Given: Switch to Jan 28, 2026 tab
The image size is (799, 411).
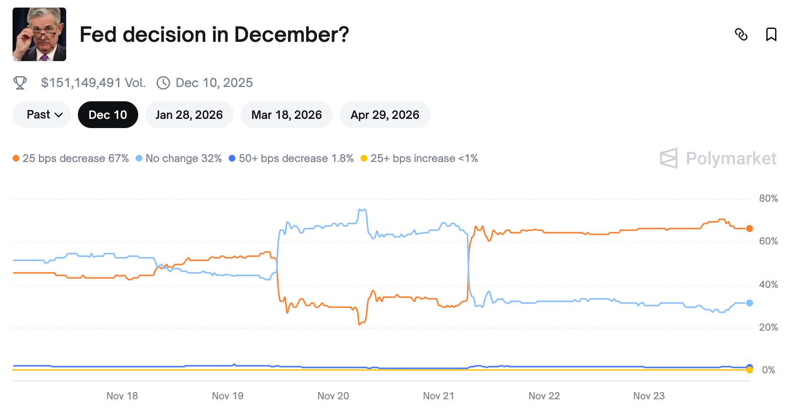Looking at the screenshot, I should [189, 115].
